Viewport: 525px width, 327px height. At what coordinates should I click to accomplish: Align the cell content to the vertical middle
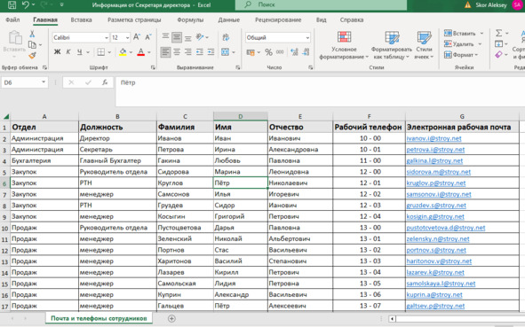click(x=177, y=37)
